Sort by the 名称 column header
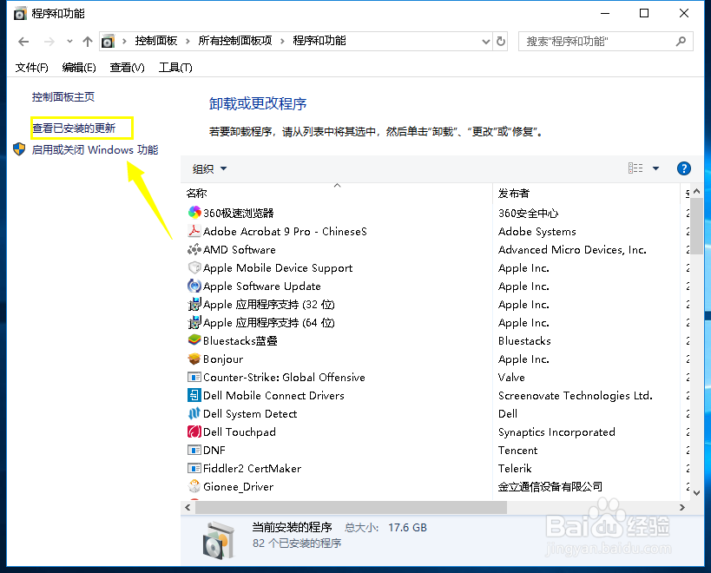This screenshot has width=711, height=573. [196, 194]
